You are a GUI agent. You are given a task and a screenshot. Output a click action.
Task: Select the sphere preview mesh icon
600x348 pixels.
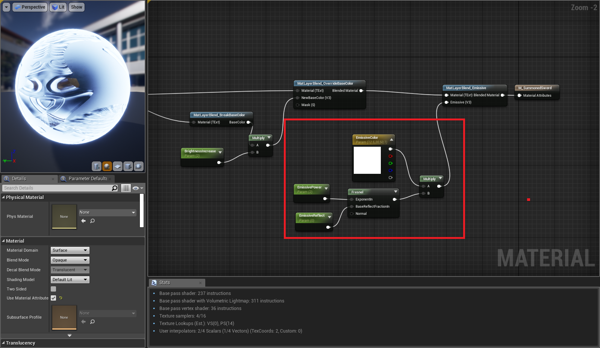coord(107,166)
